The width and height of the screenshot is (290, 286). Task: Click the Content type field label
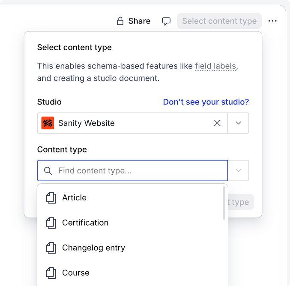(62, 149)
